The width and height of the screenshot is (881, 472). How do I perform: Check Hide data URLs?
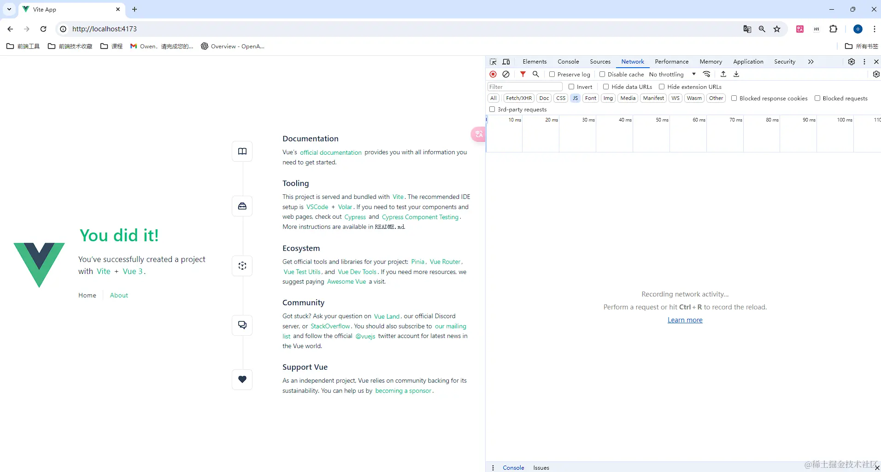606,87
